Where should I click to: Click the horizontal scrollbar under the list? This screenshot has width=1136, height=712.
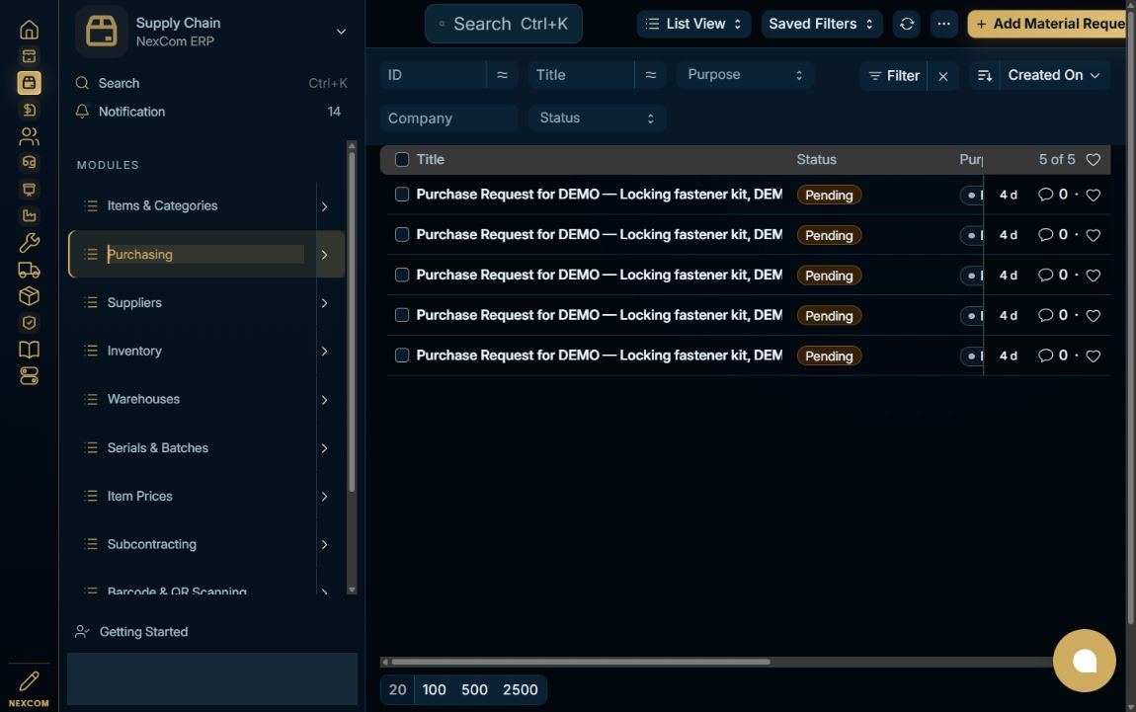pyautogui.click(x=580, y=662)
